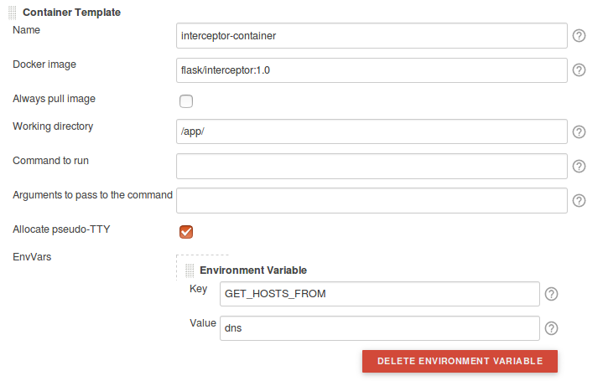The height and width of the screenshot is (381, 603).
Task: Grab the Environment Variable drag handle
Action: tap(190, 270)
